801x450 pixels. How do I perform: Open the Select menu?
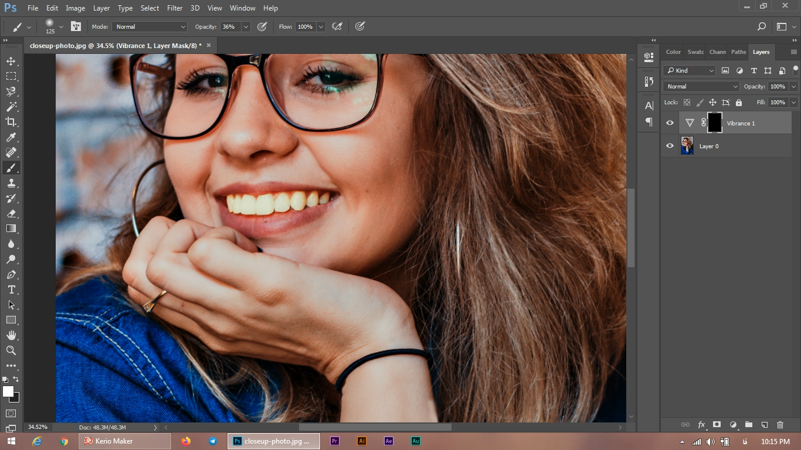[x=150, y=8]
